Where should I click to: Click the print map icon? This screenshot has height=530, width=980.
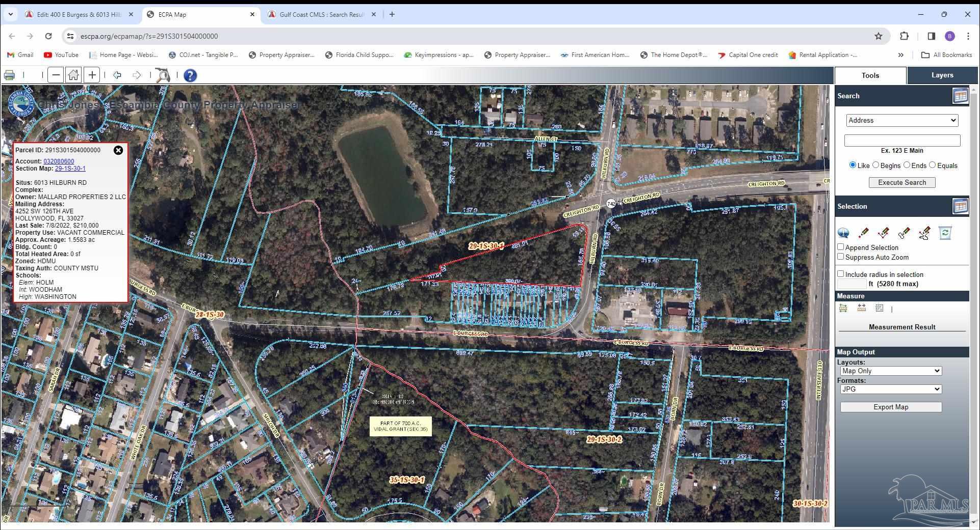pos(9,74)
